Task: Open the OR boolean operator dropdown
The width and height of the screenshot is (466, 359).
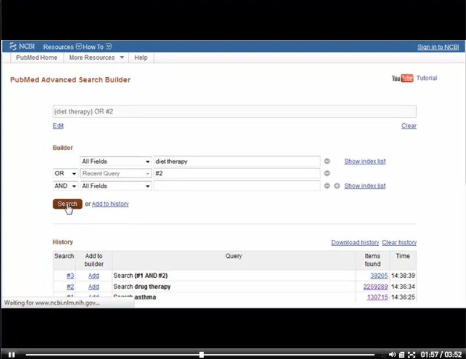Action: coord(66,173)
